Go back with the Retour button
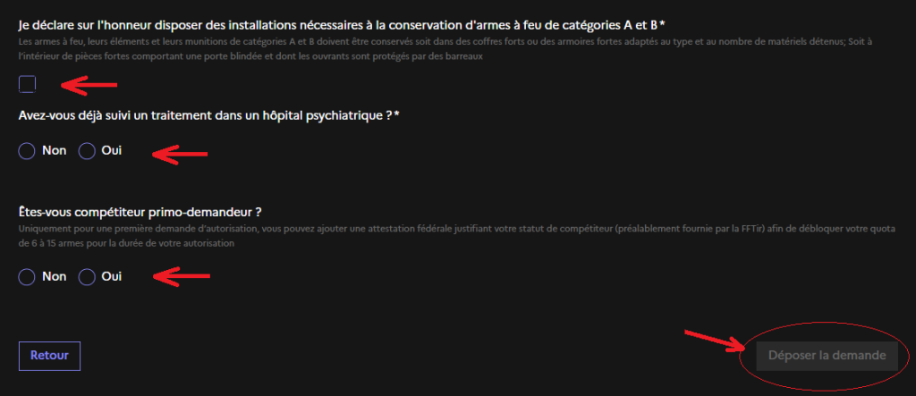 pos(49,355)
